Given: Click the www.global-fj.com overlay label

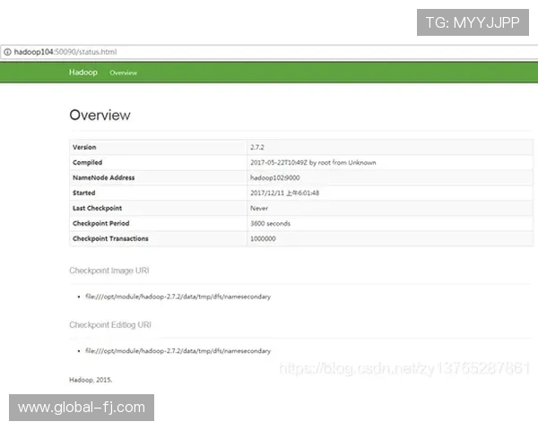Looking at the screenshot, I should (82, 408).
